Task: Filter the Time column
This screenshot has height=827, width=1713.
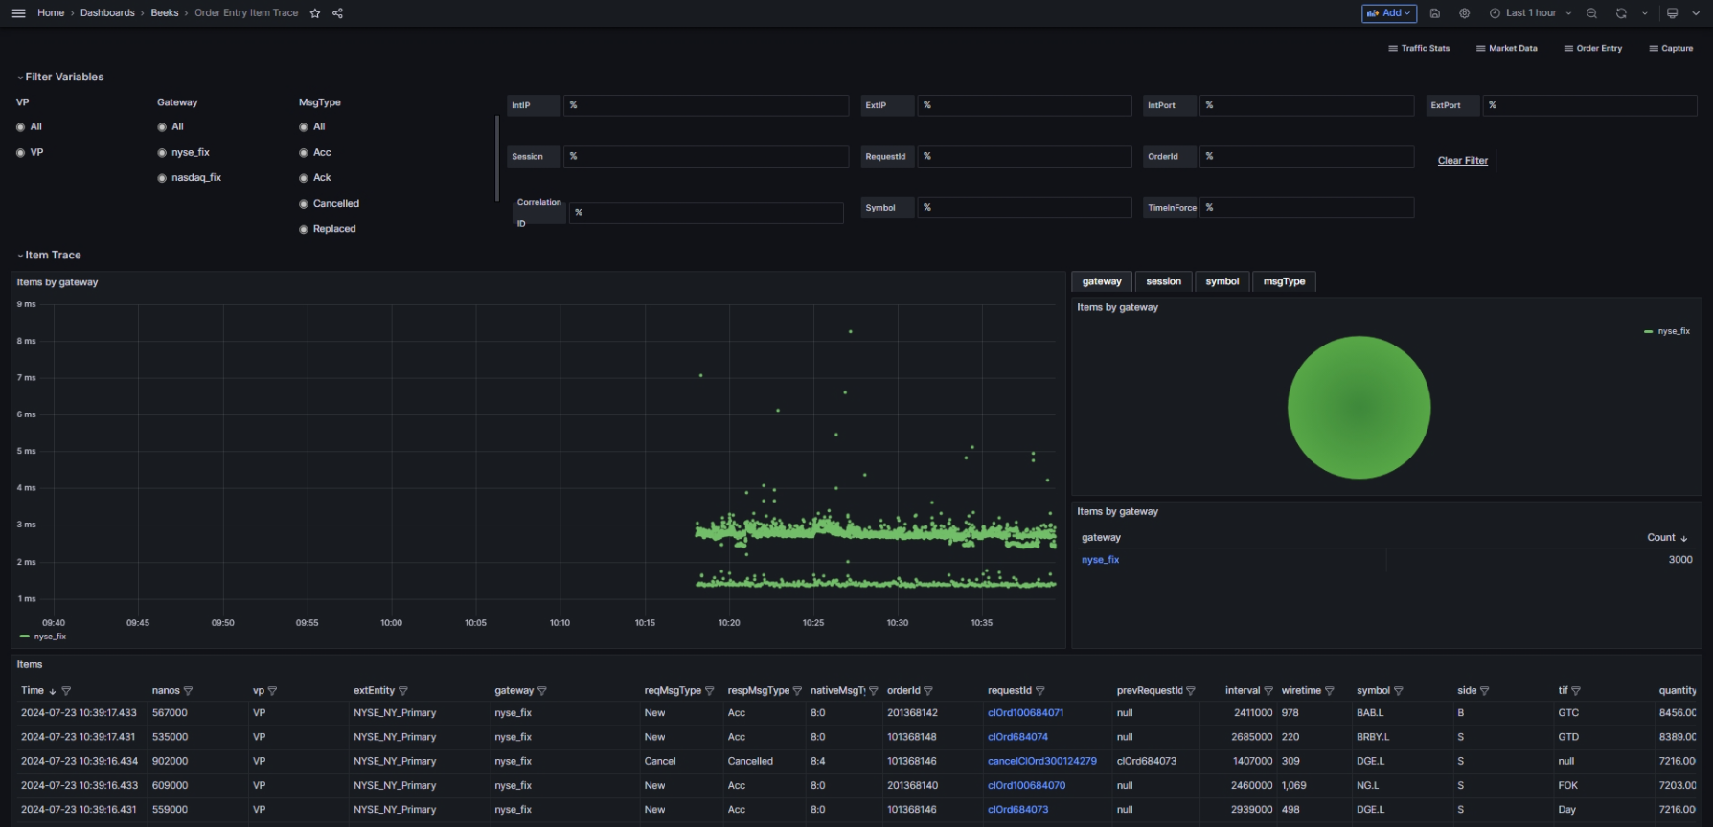Action: click(66, 691)
